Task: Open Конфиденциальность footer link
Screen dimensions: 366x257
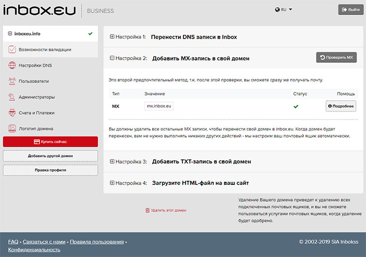Action: point(34,250)
